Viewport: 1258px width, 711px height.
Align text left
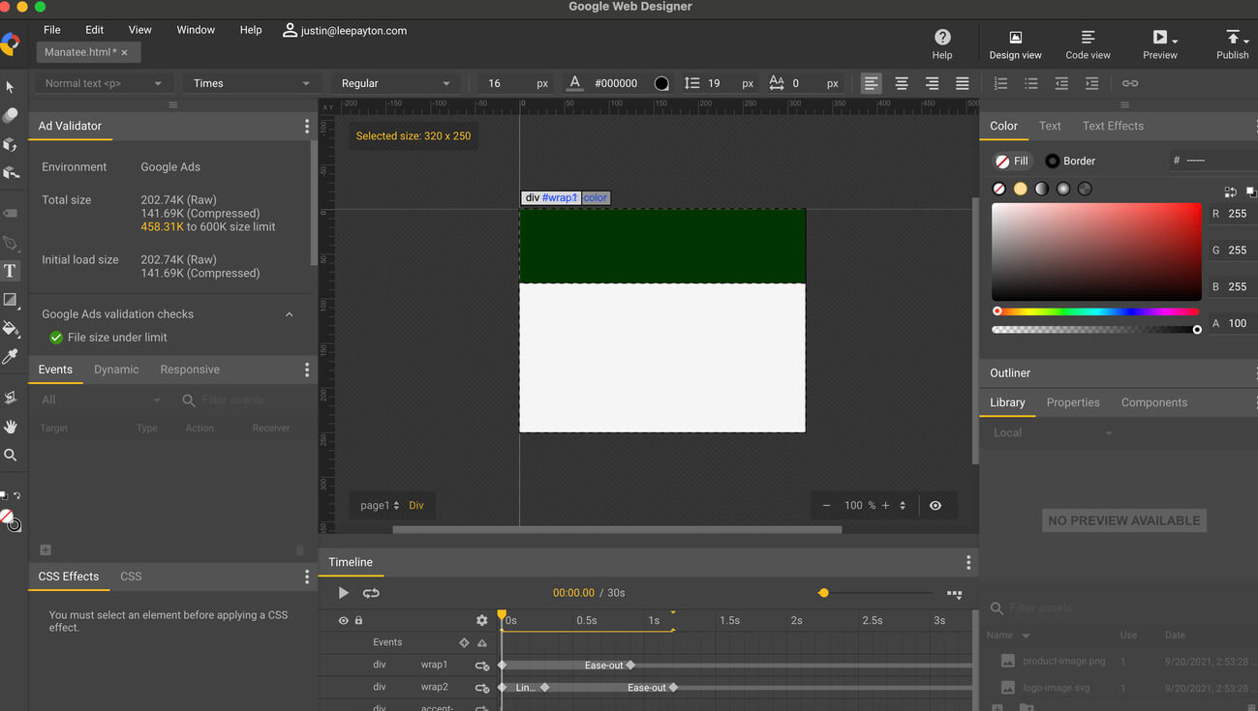coord(872,83)
